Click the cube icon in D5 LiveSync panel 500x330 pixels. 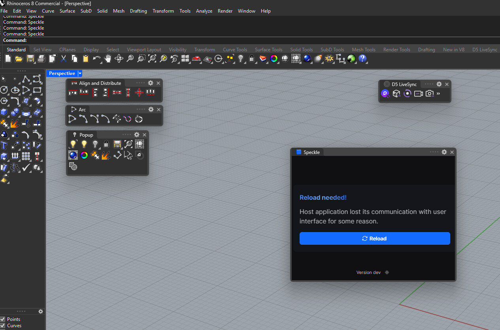coord(396,94)
